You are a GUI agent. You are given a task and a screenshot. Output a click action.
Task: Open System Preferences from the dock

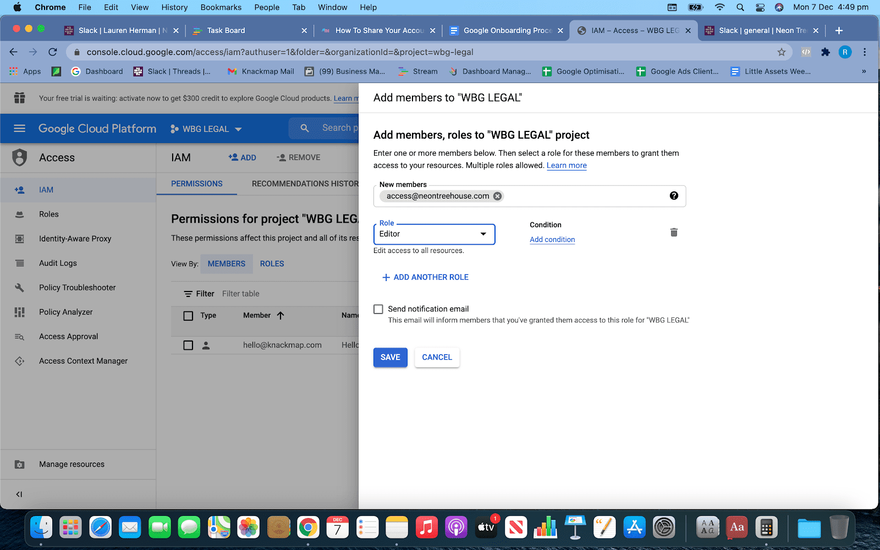click(x=664, y=528)
